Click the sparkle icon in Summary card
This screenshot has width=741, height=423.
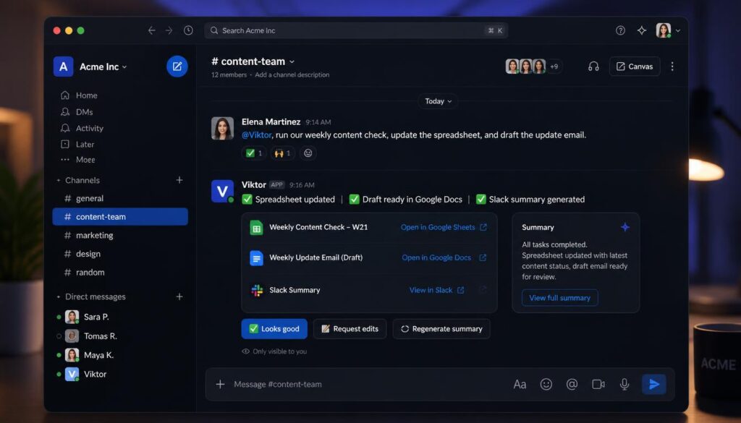pos(624,227)
